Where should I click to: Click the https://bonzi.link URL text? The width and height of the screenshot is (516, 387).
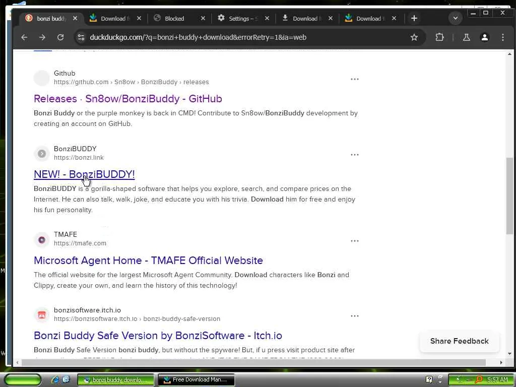(79, 158)
